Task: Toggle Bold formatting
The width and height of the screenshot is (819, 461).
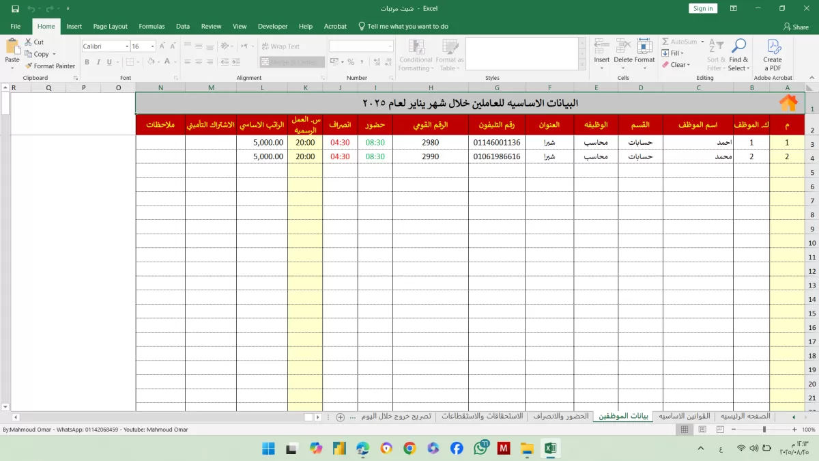Action: click(x=87, y=62)
